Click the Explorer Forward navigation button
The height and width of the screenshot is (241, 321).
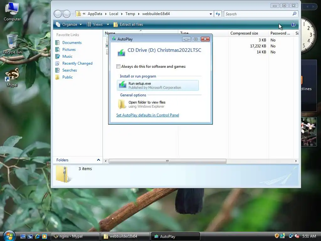(66, 14)
